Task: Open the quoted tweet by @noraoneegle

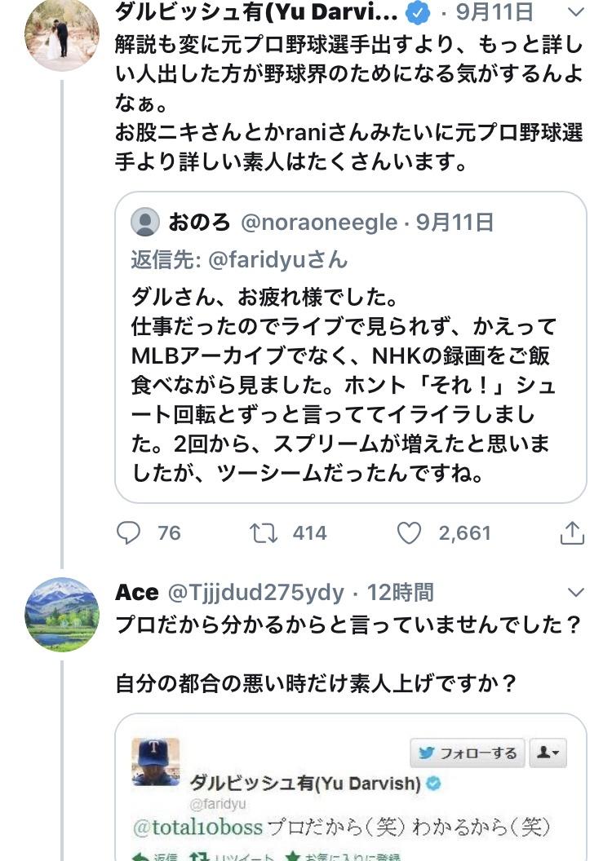Action: (x=351, y=383)
